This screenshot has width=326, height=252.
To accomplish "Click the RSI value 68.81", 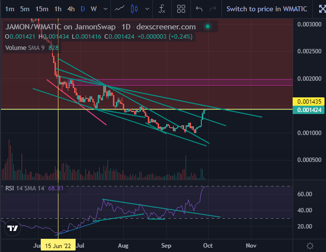I will [55, 188].
